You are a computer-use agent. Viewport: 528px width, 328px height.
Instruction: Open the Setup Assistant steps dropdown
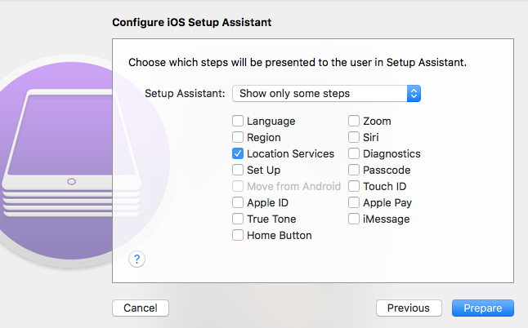click(x=326, y=94)
